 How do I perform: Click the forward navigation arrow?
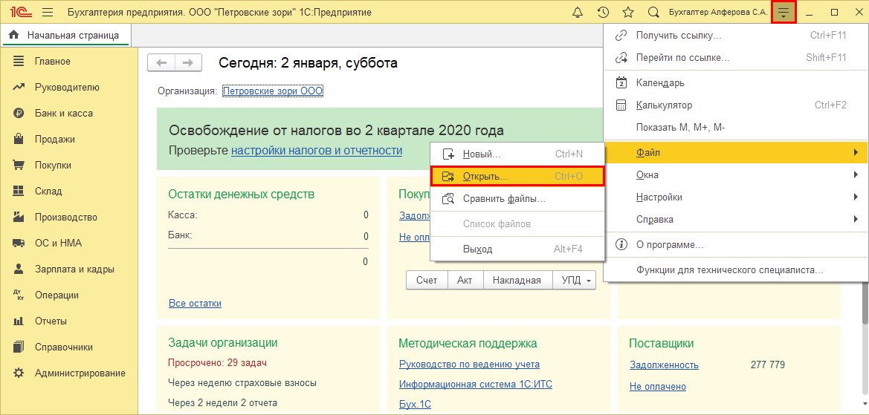tap(188, 63)
